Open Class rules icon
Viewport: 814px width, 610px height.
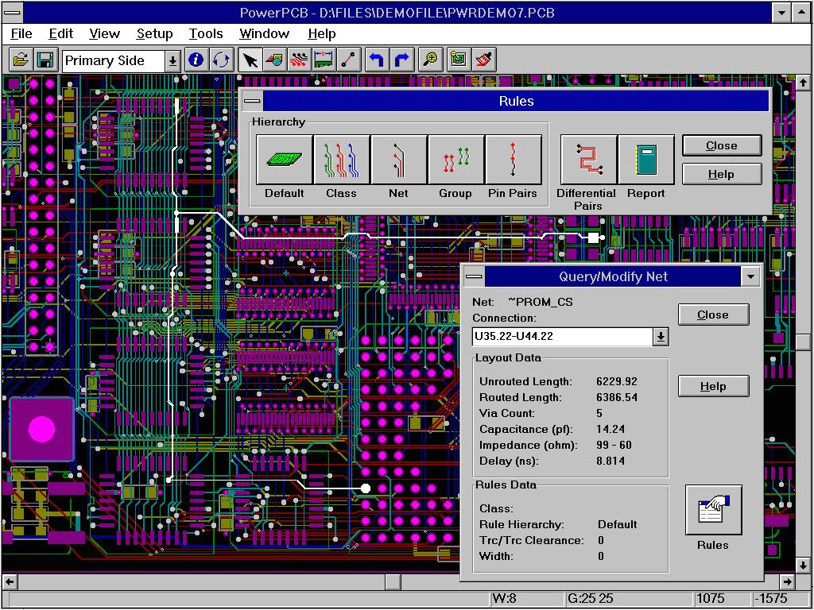[341, 160]
